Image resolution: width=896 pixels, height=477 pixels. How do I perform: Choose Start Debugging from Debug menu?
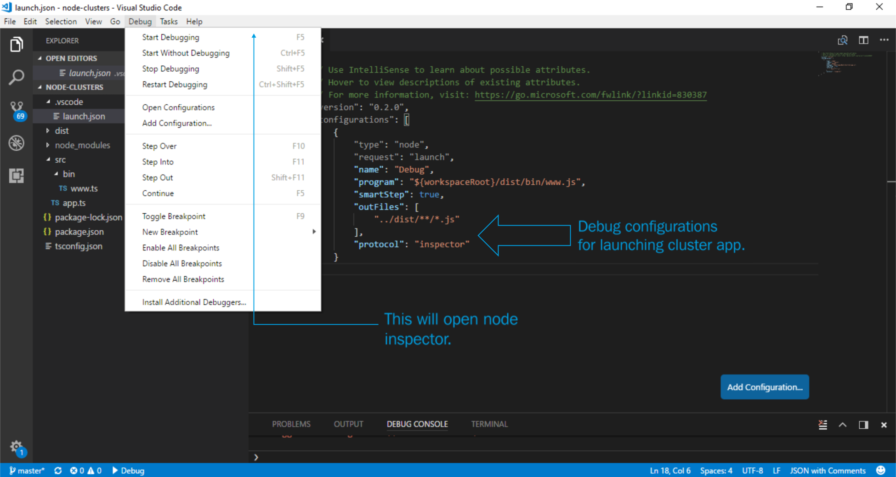(170, 37)
